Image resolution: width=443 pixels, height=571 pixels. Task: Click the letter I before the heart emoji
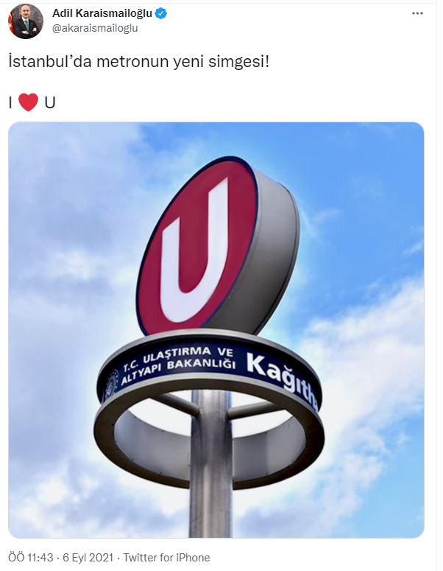pos(10,102)
